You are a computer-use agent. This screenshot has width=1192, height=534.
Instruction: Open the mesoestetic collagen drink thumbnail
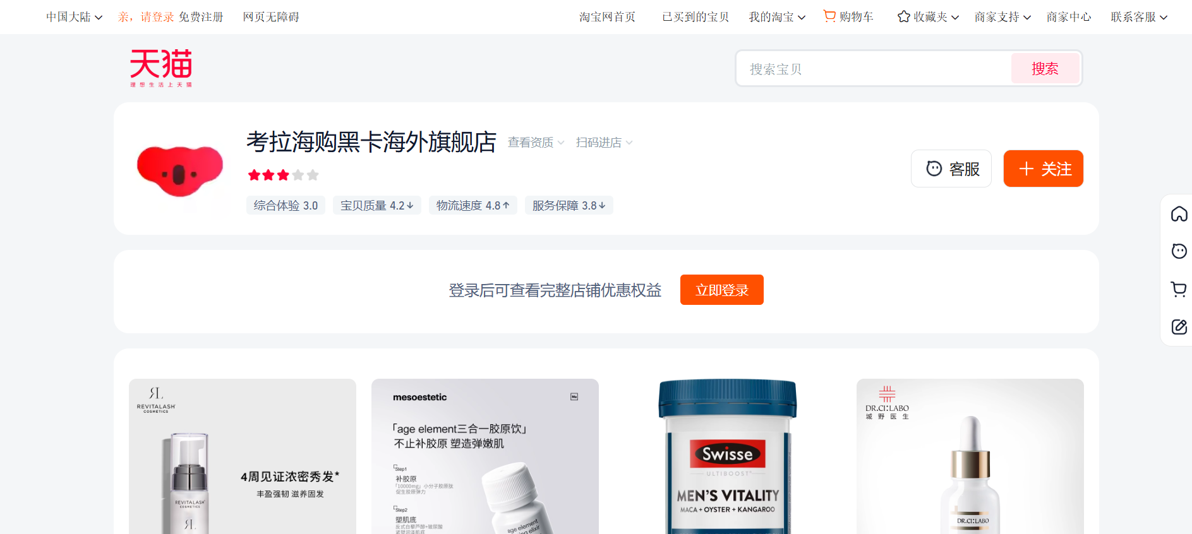485,456
